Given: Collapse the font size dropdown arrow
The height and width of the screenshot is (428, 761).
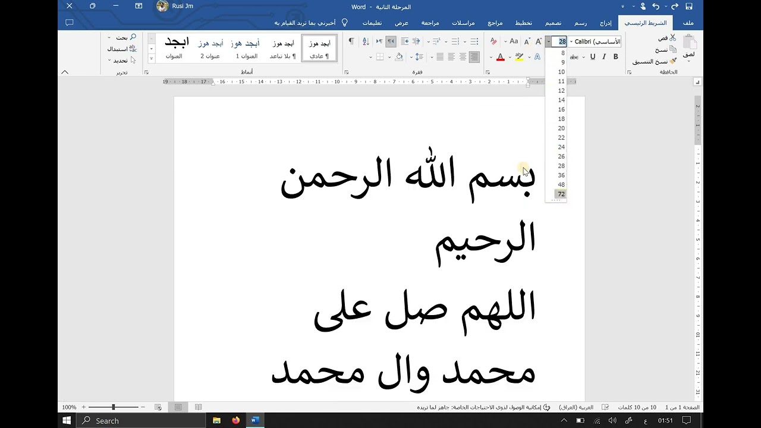Looking at the screenshot, I should tap(548, 42).
